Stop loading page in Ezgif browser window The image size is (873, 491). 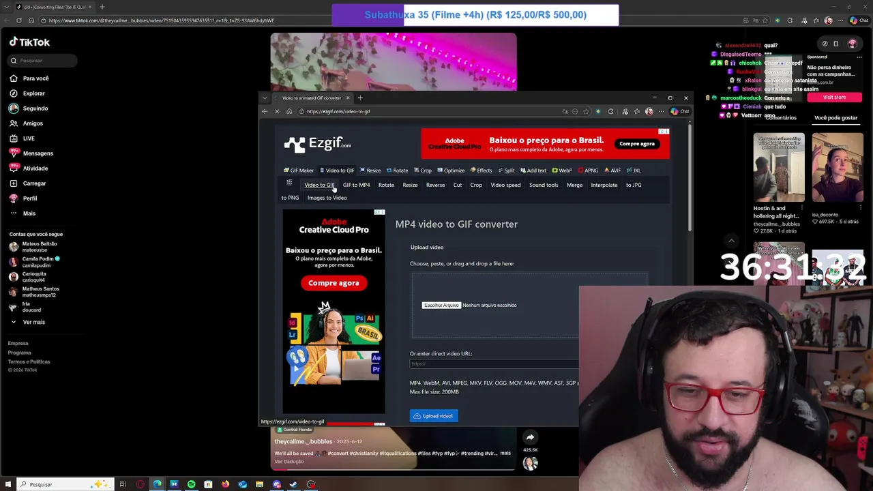[x=277, y=111]
